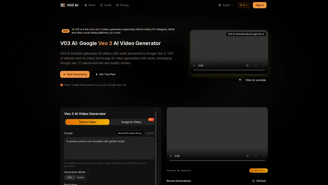328x185 pixels.
Task: Open the Pricing page from navigation
Action: click(x=122, y=5)
